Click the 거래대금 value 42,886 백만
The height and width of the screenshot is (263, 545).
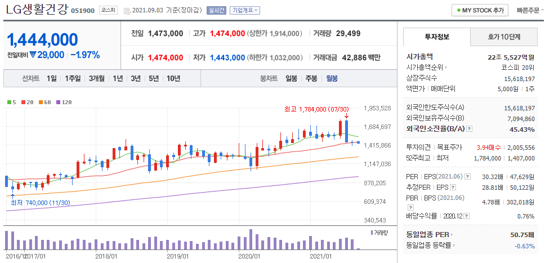tap(361, 57)
